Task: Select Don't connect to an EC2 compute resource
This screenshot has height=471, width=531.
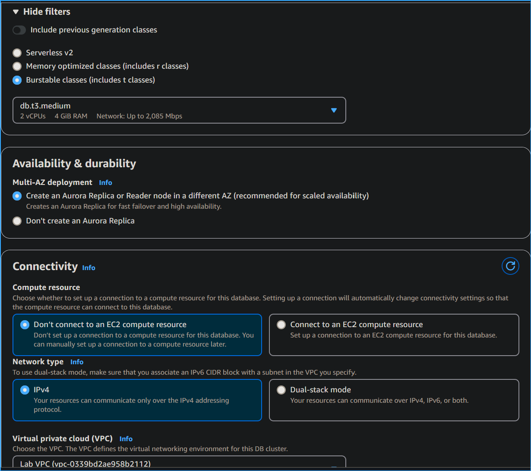Action: click(24, 325)
